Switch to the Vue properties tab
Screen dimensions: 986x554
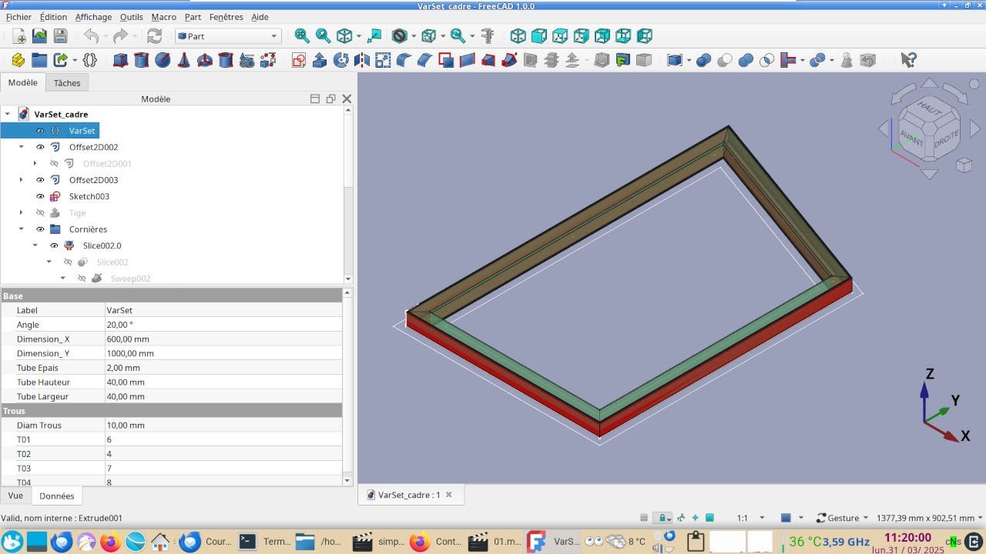click(x=15, y=496)
